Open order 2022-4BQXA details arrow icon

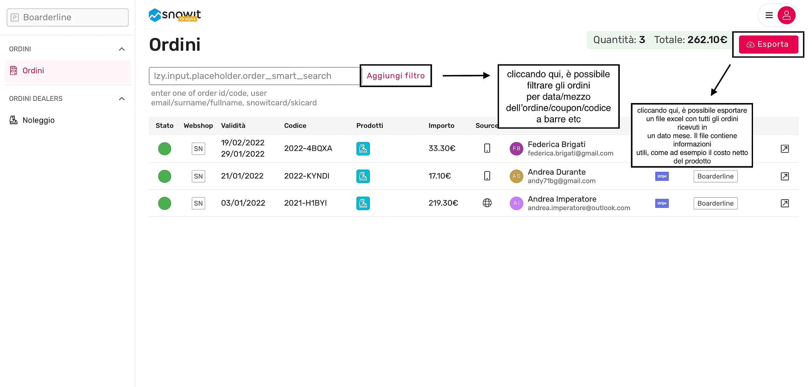tap(784, 149)
